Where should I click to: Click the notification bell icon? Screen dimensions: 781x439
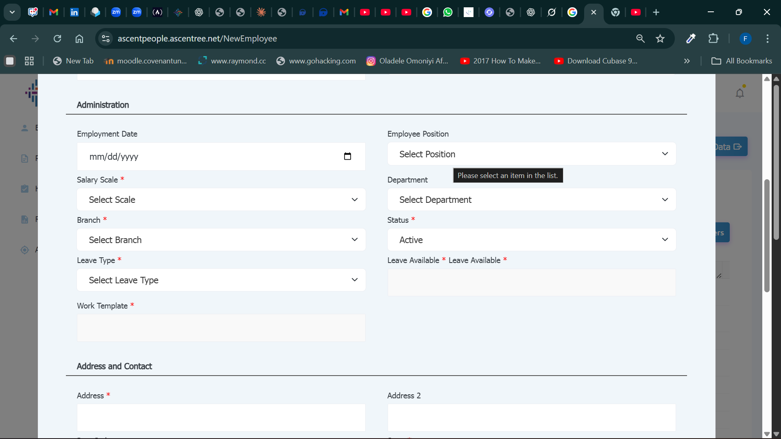[740, 93]
